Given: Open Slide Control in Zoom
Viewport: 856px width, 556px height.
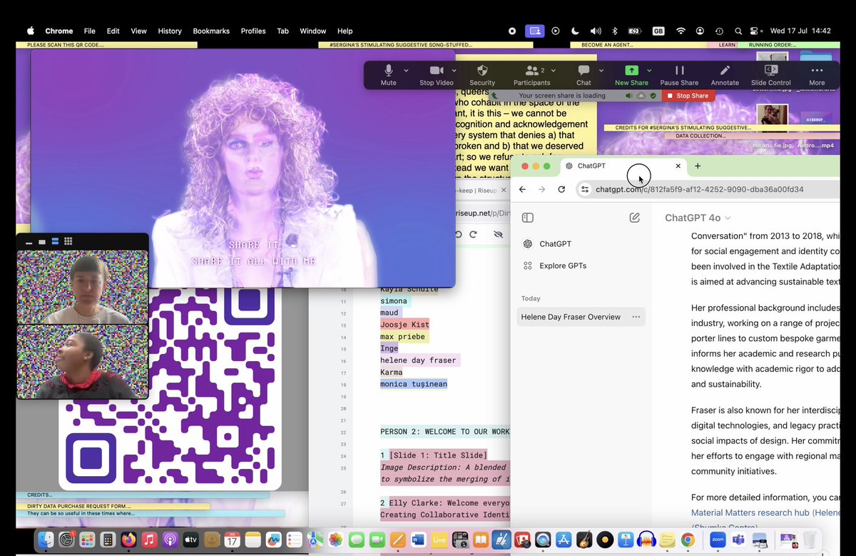Looking at the screenshot, I should [771, 75].
